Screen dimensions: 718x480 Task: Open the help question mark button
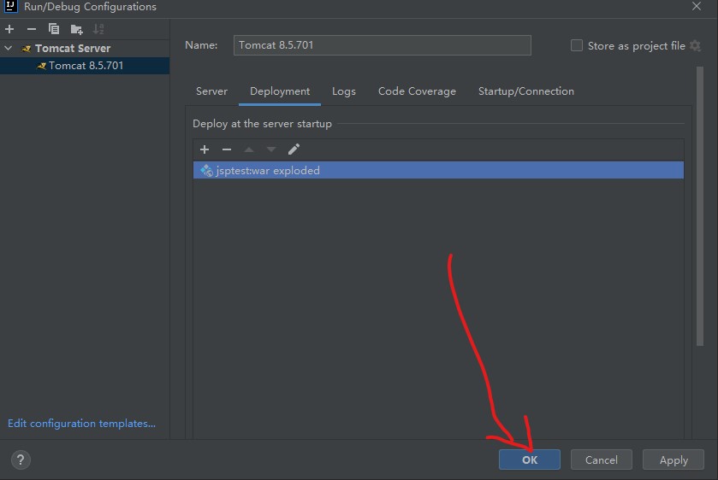point(21,460)
